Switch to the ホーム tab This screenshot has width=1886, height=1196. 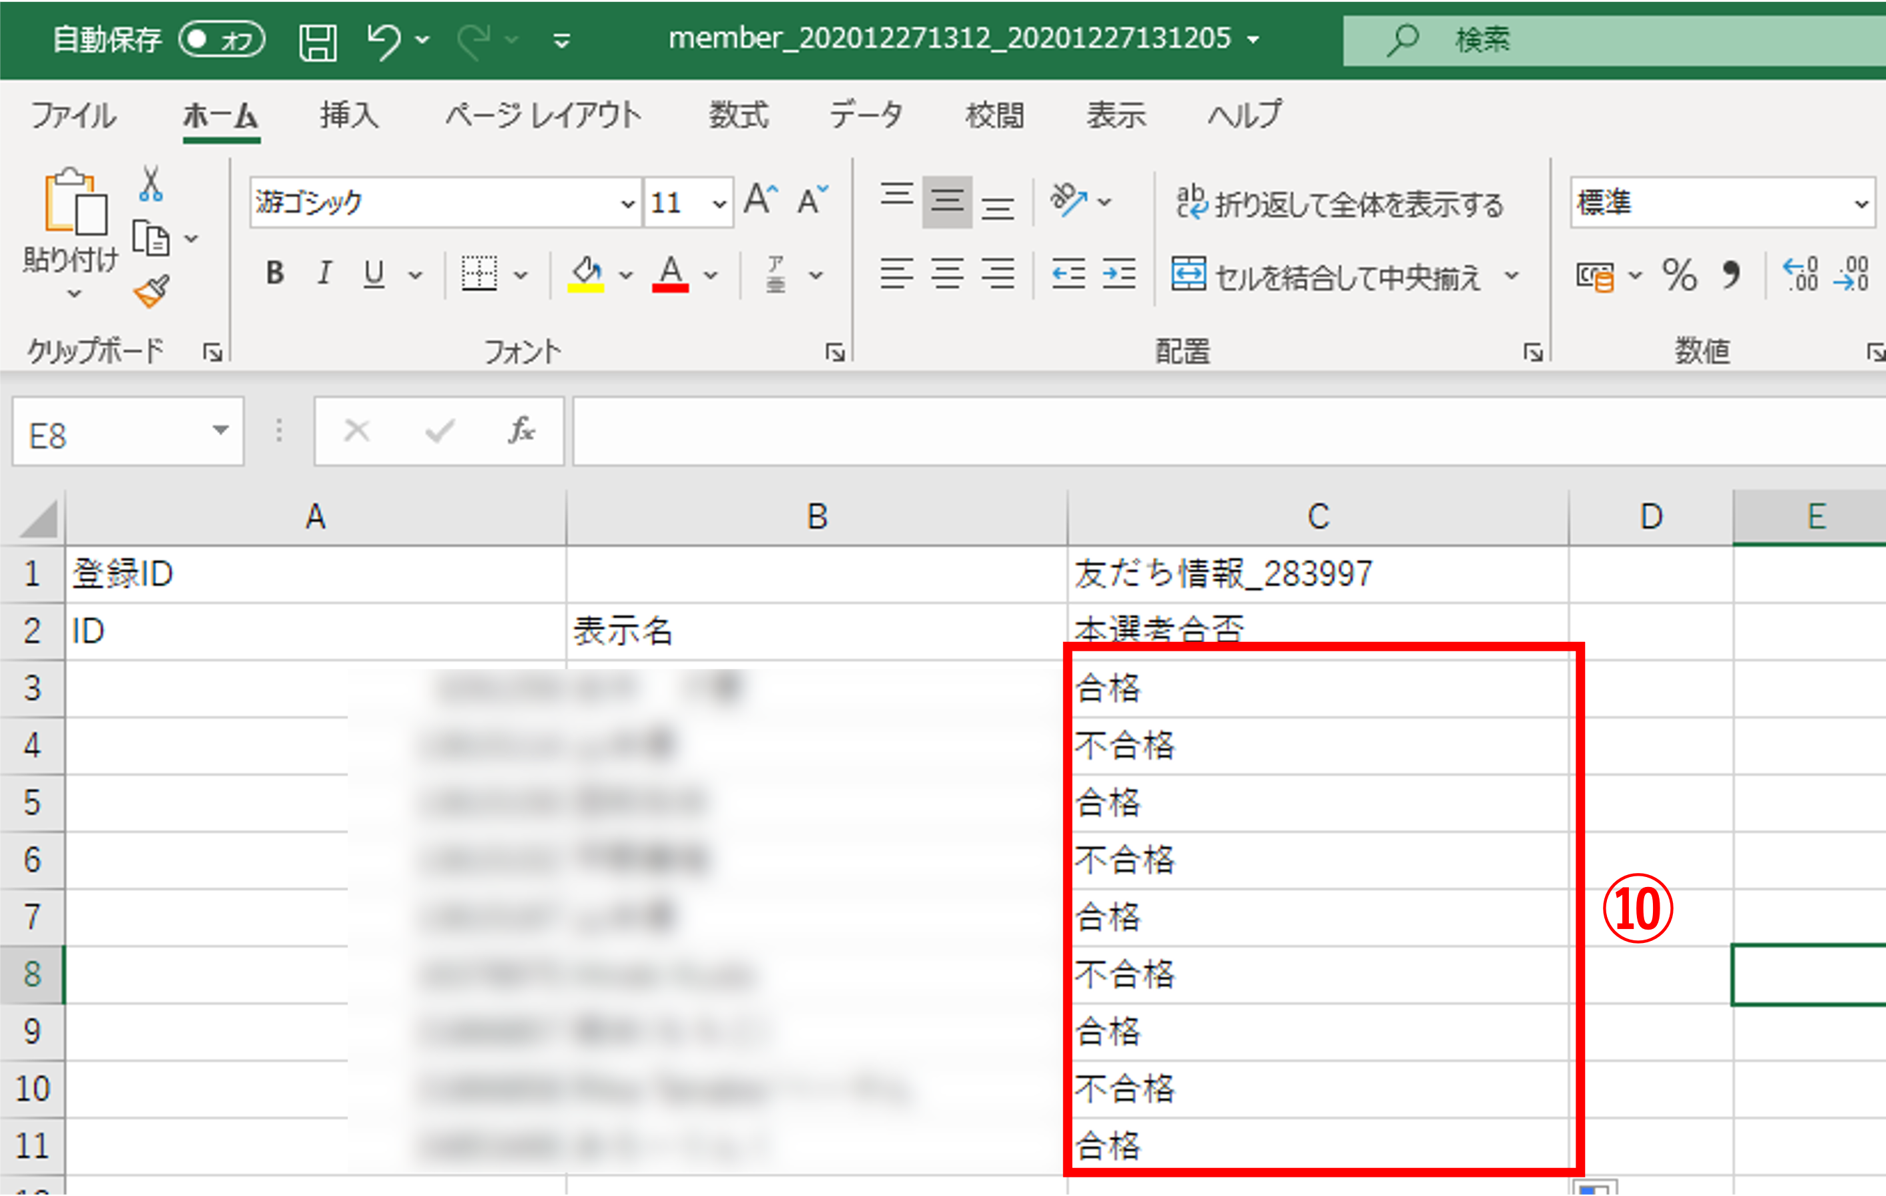coord(222,115)
